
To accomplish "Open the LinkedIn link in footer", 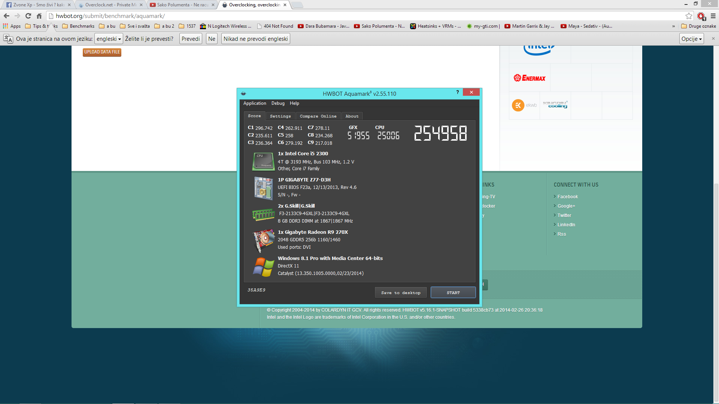I will [566, 224].
